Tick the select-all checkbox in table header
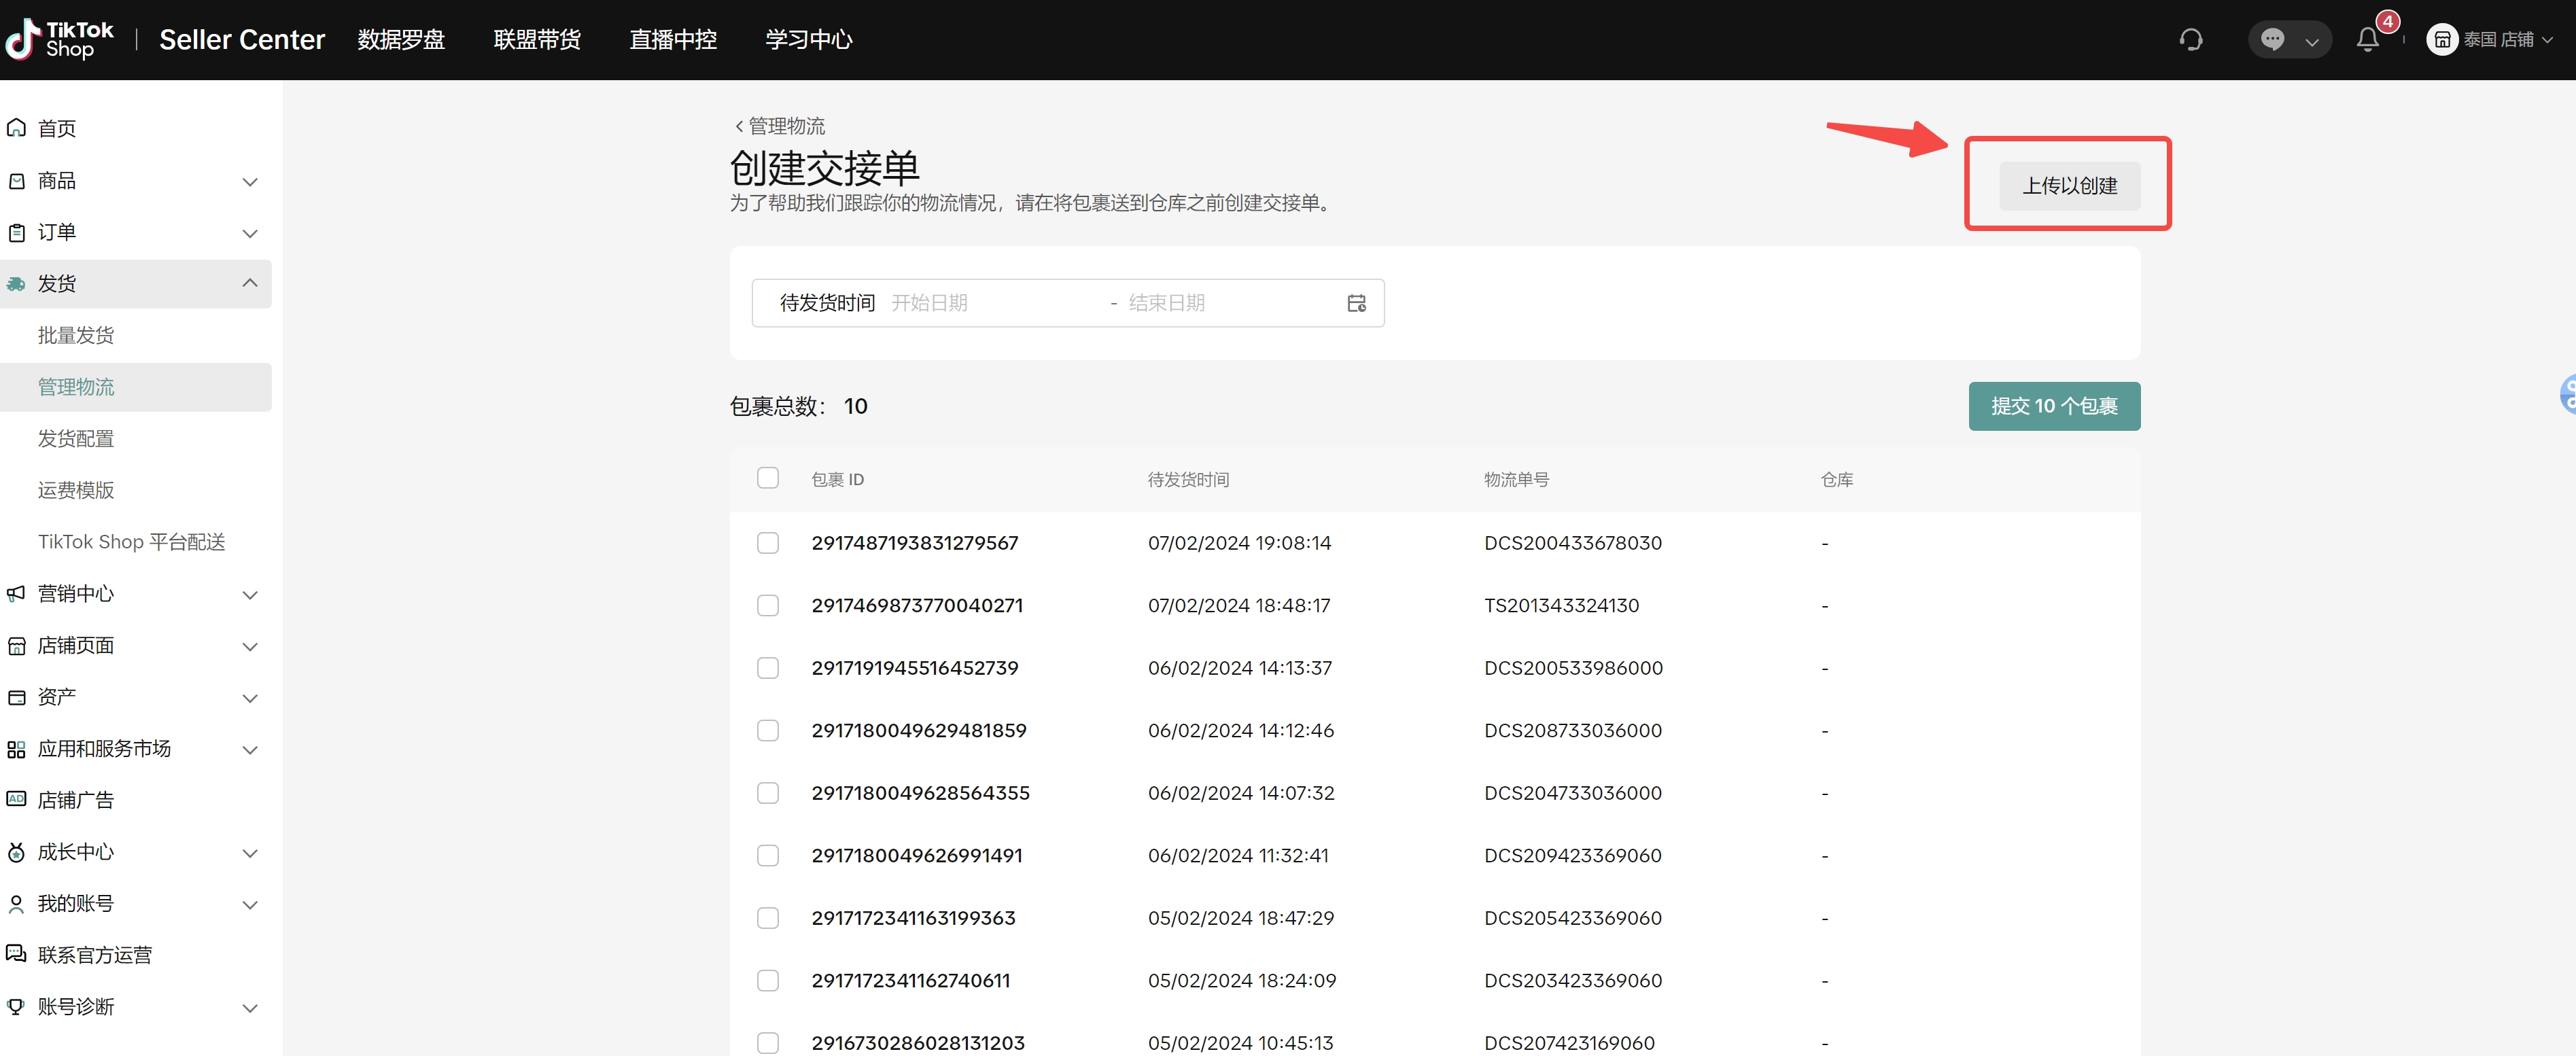 pyautogui.click(x=768, y=478)
